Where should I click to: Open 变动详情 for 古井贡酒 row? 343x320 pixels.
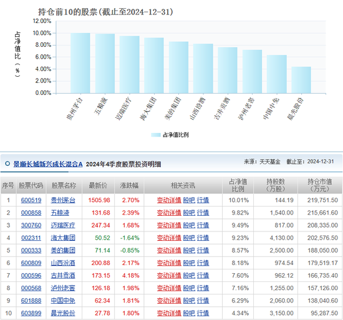point(169,276)
